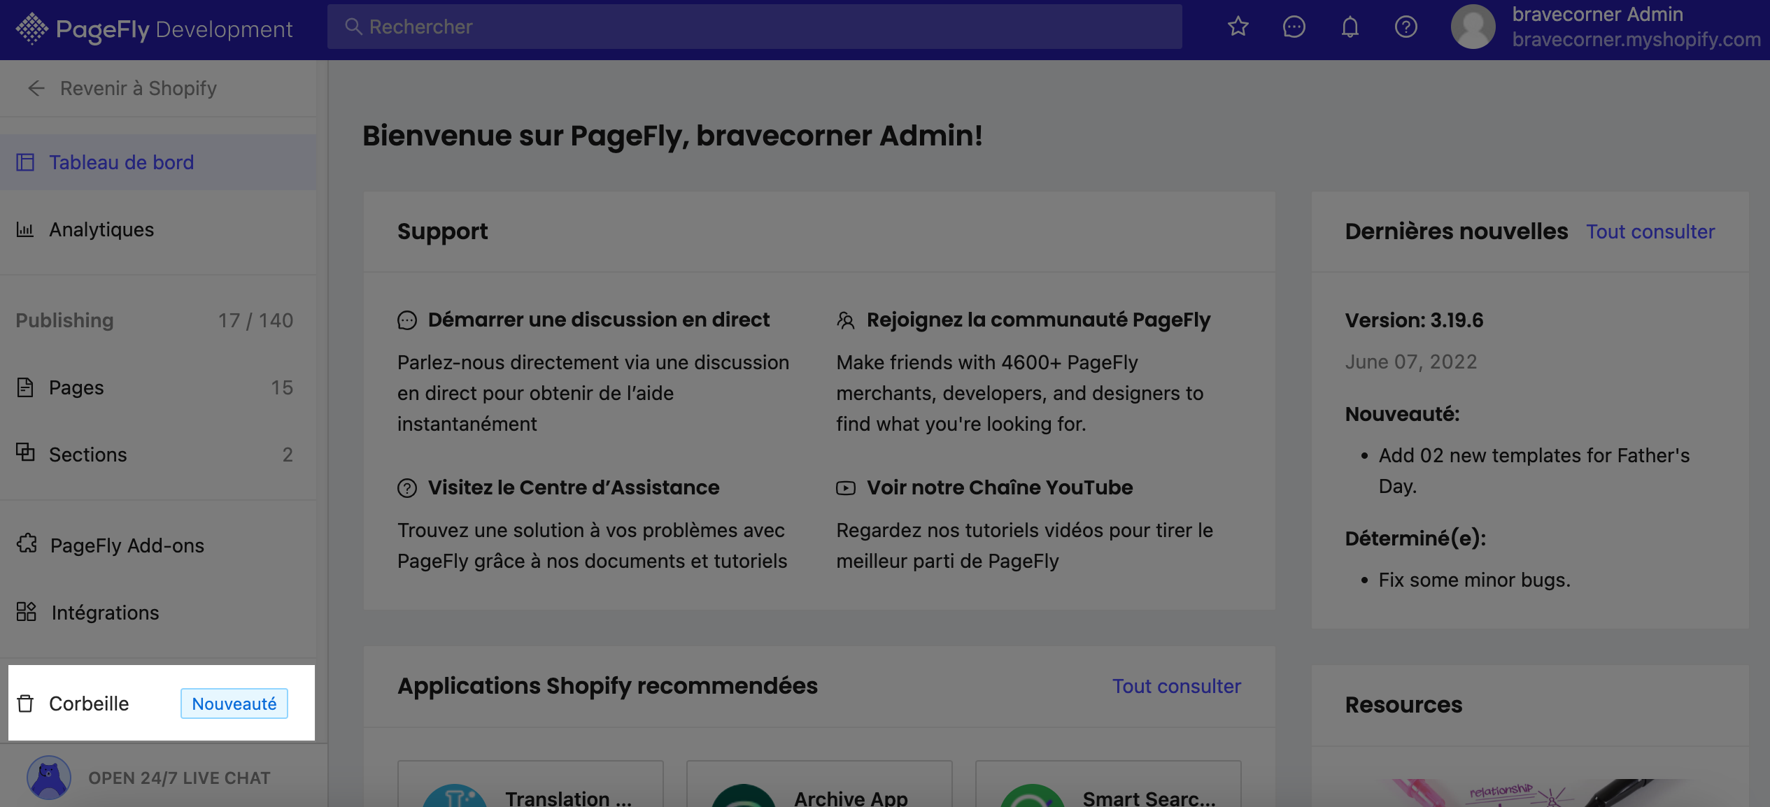Image resolution: width=1770 pixels, height=807 pixels.
Task: Click the Bienvenue sur PageFly heading
Action: [x=672, y=136]
